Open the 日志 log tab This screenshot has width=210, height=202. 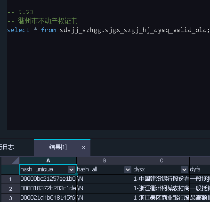(7, 147)
